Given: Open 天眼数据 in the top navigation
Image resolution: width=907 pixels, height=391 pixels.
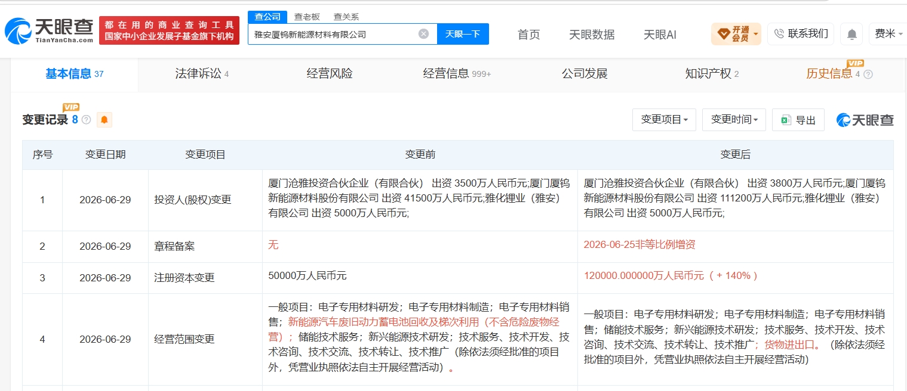Looking at the screenshot, I should (x=592, y=35).
